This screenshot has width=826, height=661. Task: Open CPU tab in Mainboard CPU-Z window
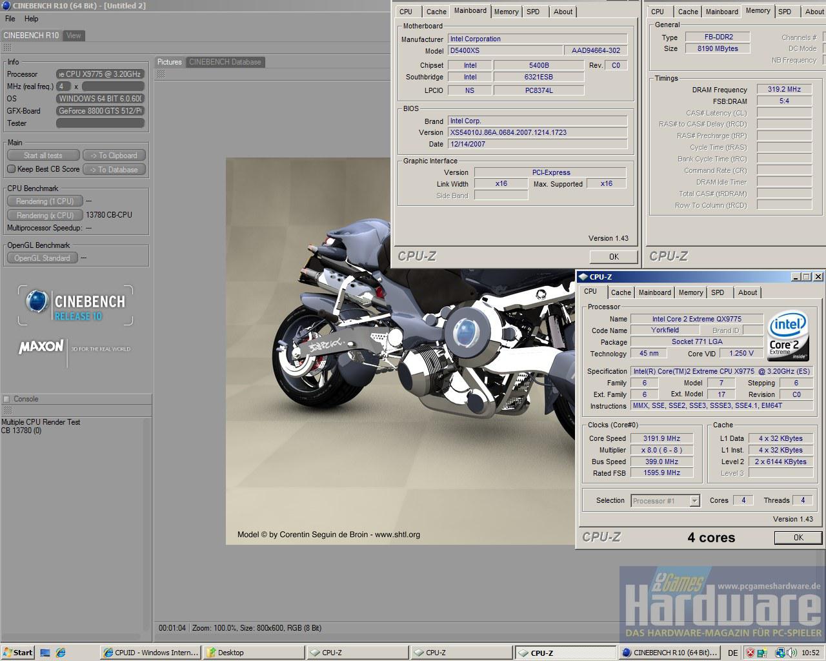click(x=406, y=12)
